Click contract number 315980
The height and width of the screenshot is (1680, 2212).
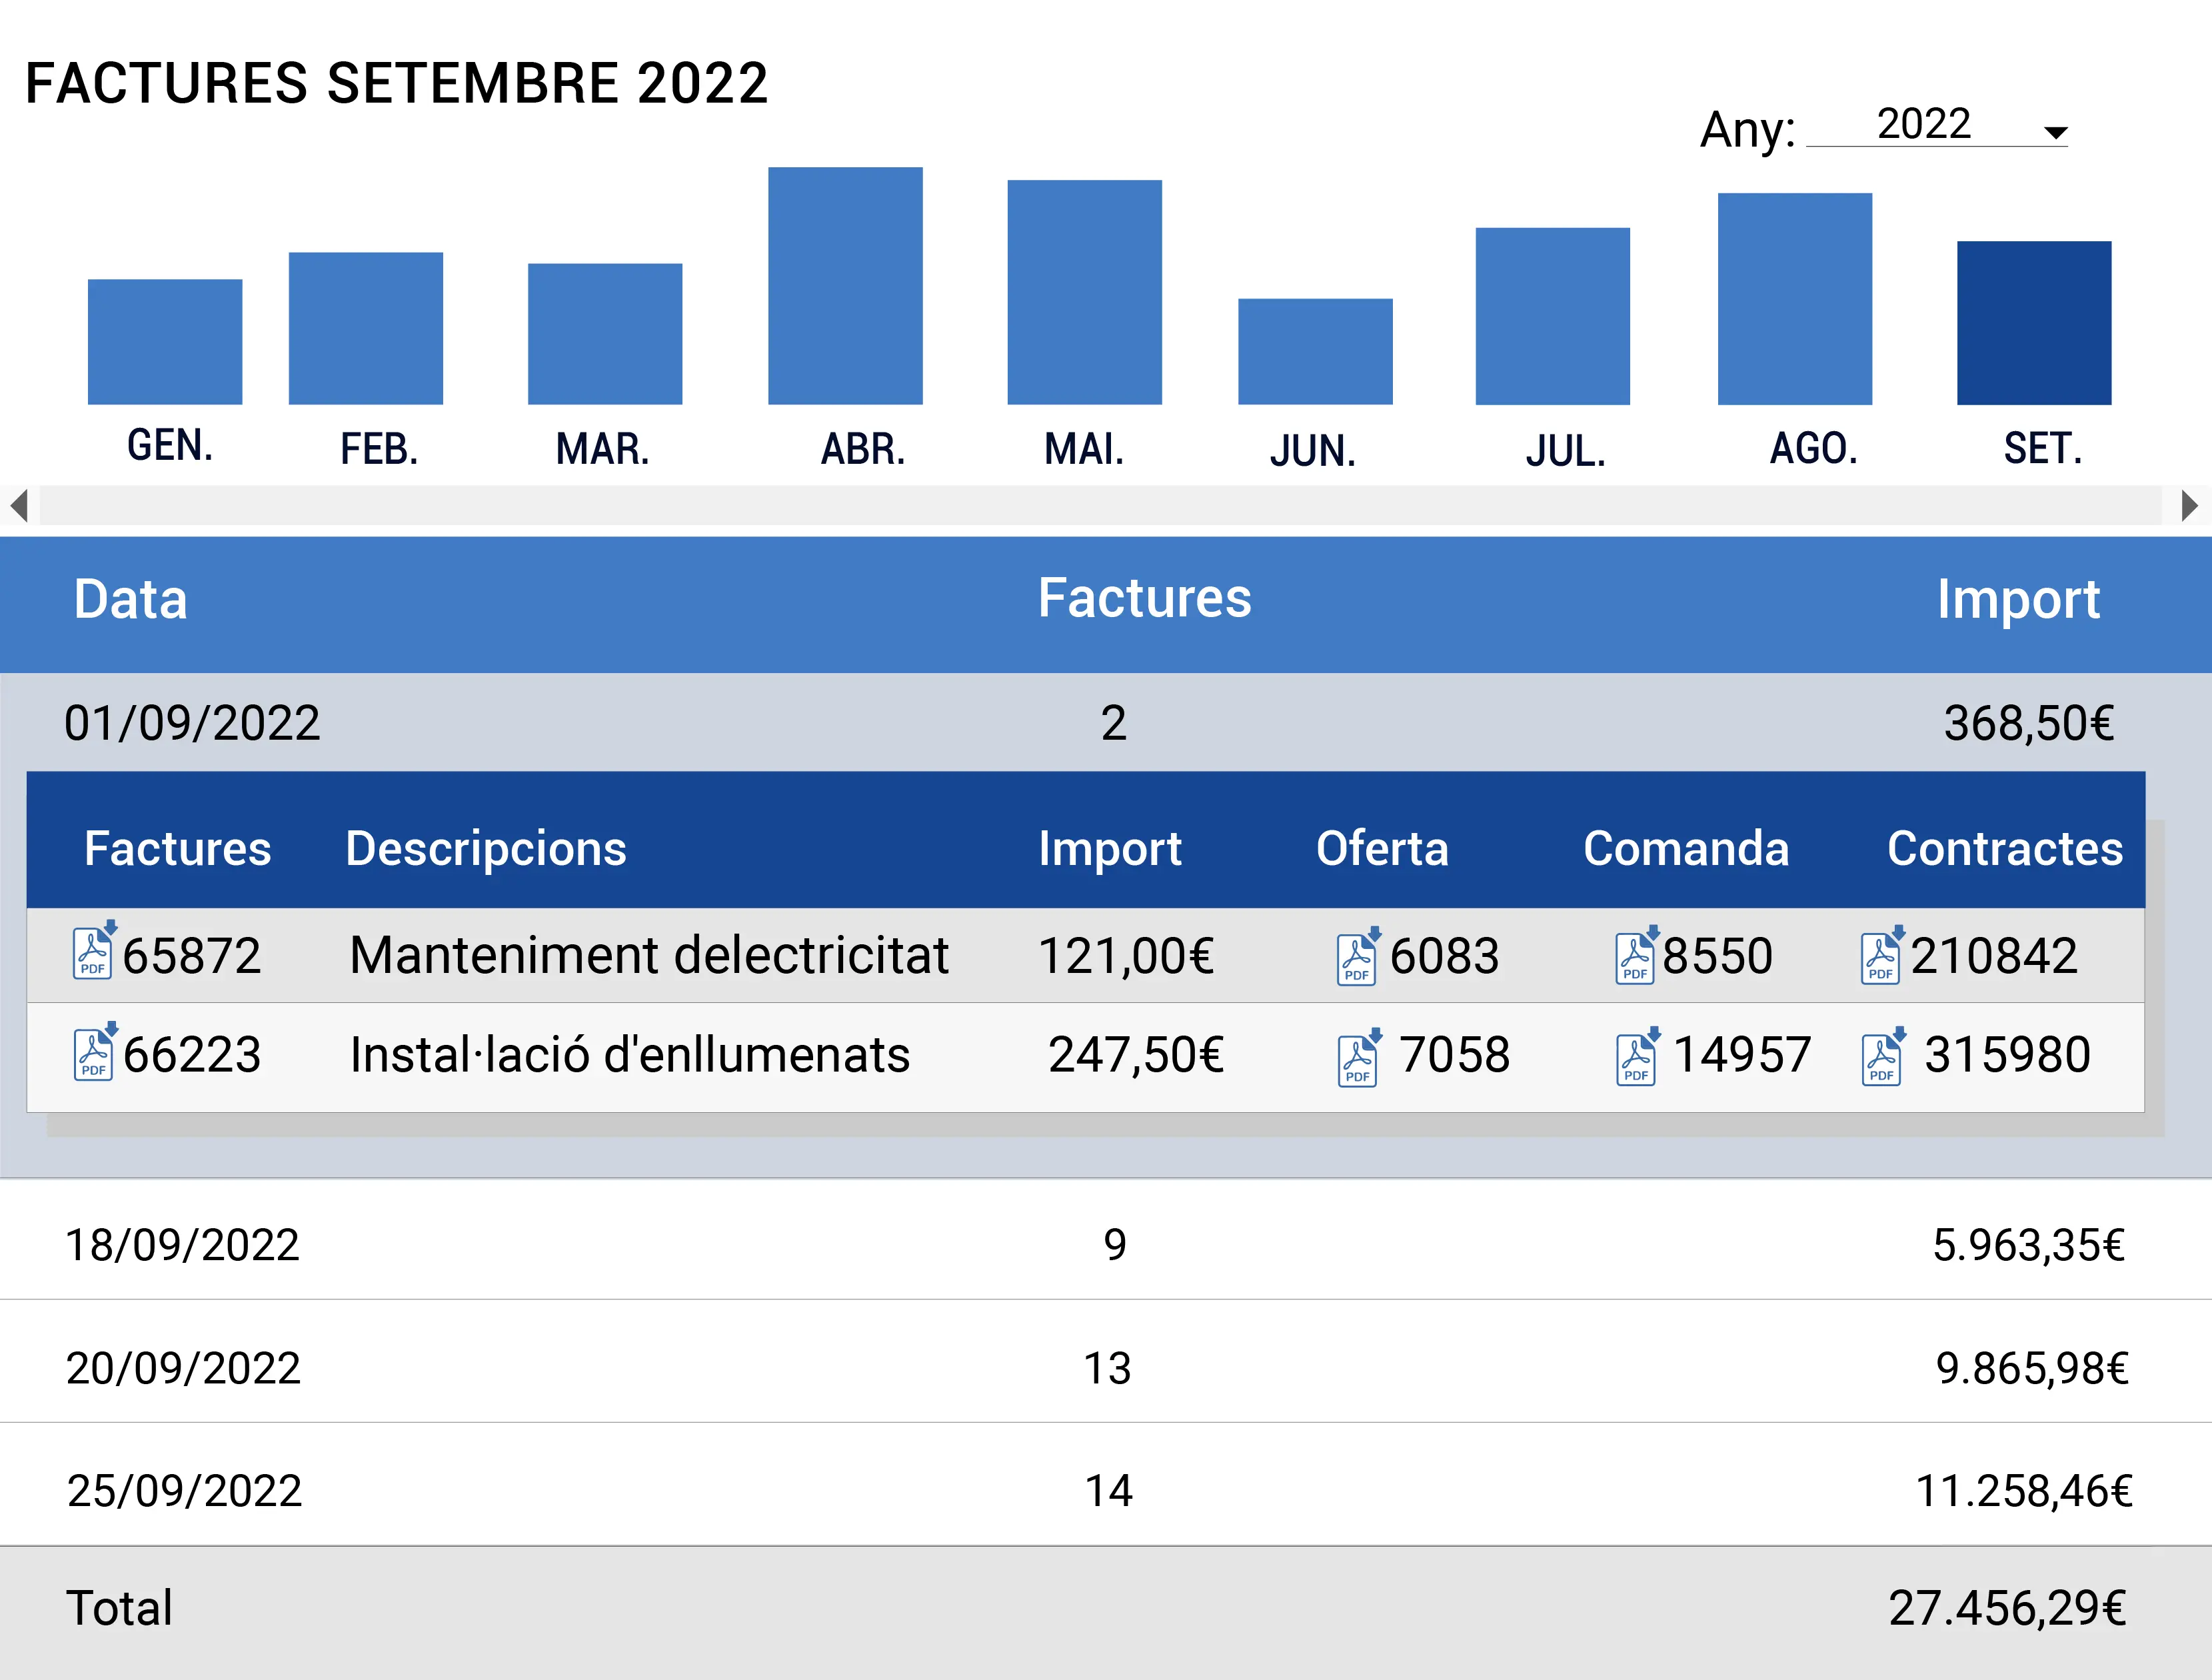click(x=2008, y=1054)
